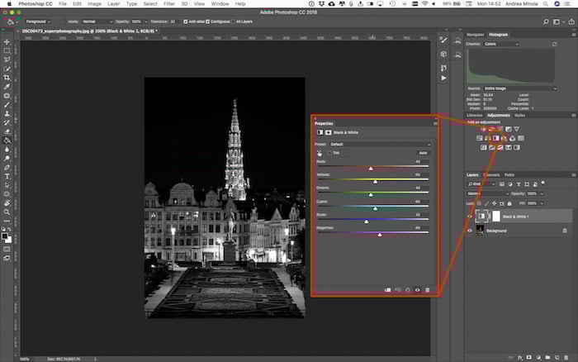The width and height of the screenshot is (578, 362).
Task: Toggle the lock all button in Layers panel
Action: point(509,203)
